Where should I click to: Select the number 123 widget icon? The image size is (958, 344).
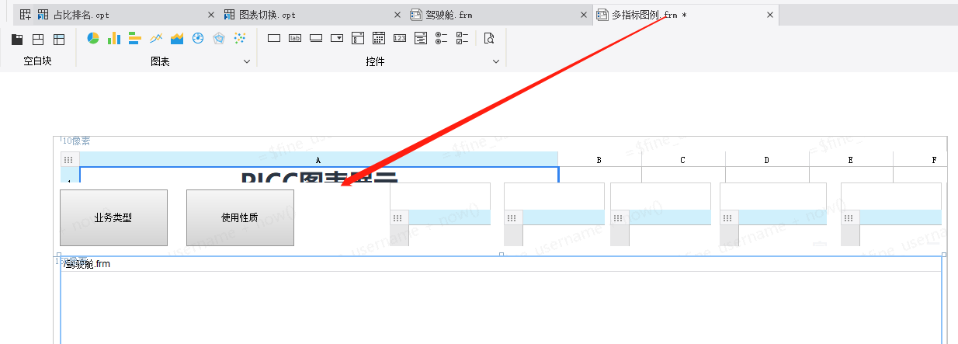[x=400, y=38]
